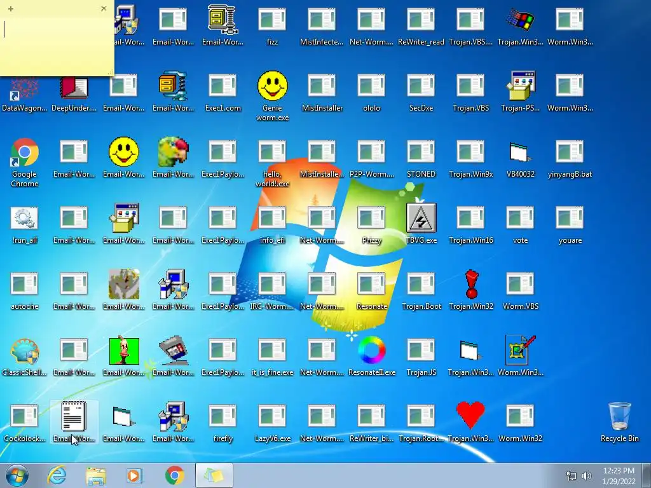Screen dimensions: 651x488
Task: Add a new sticky note with plus
Action: point(11,8)
